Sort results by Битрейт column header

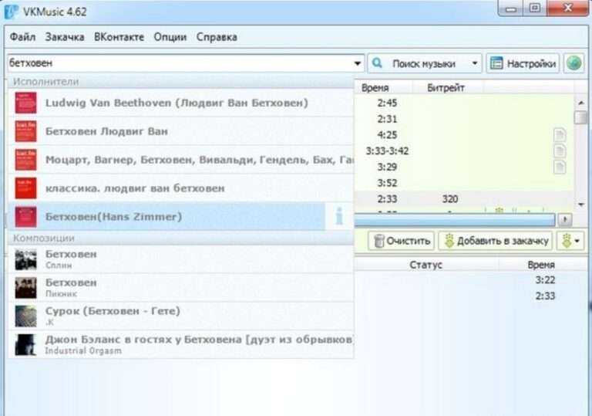(x=448, y=88)
